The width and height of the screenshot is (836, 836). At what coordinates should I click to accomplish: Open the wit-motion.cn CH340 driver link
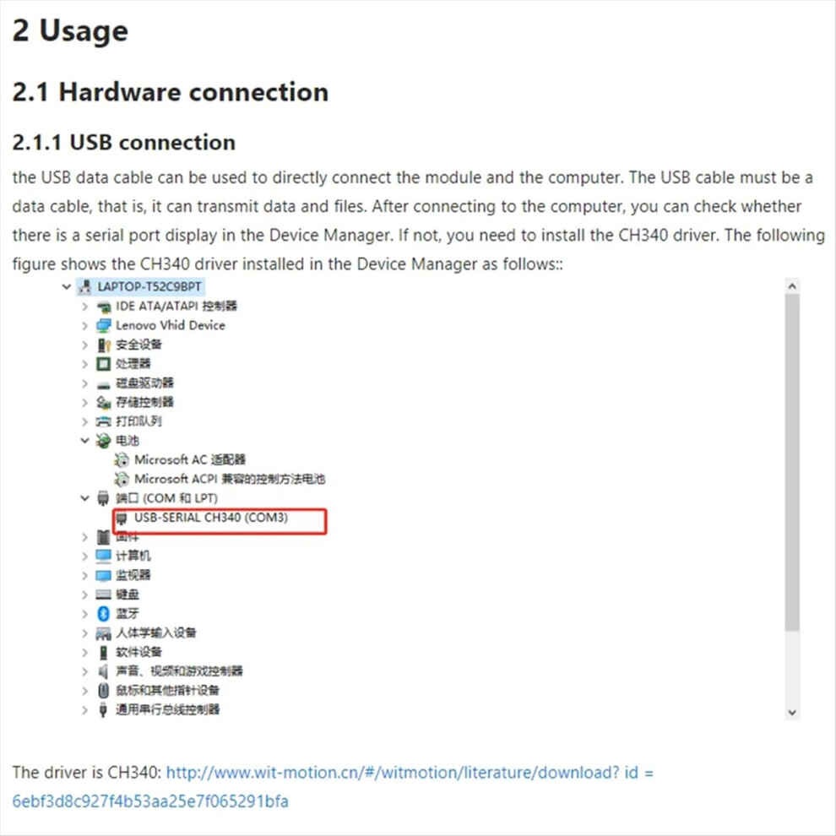click(410, 786)
